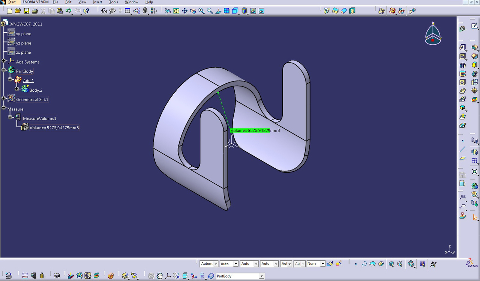This screenshot has width=480, height=281.
Task: Select the Chamfer tool
Action: [474, 56]
